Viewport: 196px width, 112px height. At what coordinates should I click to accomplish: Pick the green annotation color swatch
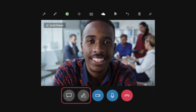point(67,14)
